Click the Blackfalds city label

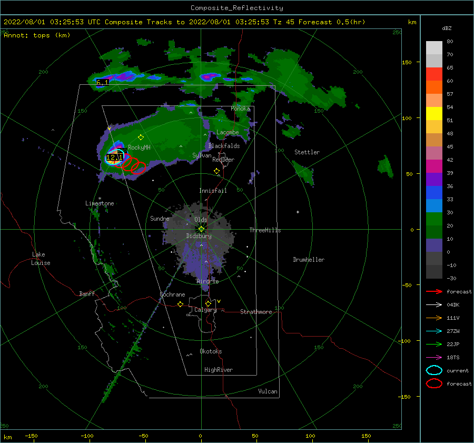tap(224, 146)
